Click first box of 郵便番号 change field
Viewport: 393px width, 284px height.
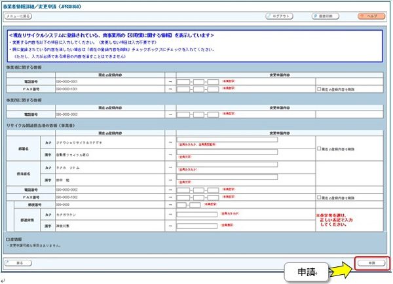(x=183, y=204)
